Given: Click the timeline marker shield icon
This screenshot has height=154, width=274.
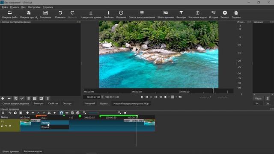Looking at the screenshot, I should 55,113.
